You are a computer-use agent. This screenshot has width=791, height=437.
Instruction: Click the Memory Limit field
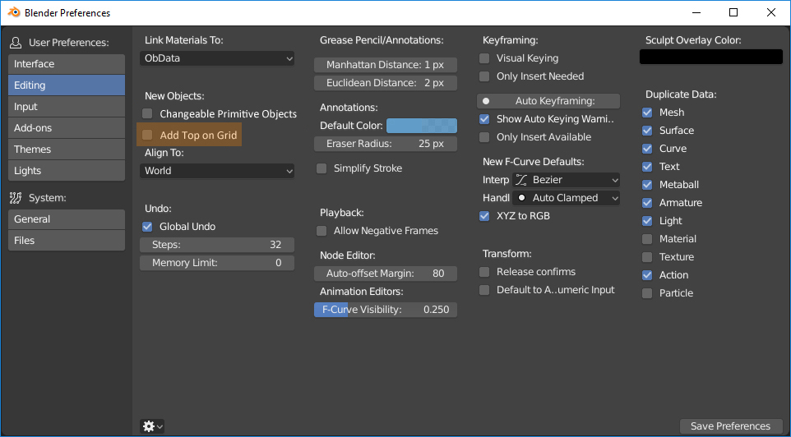[x=217, y=263]
